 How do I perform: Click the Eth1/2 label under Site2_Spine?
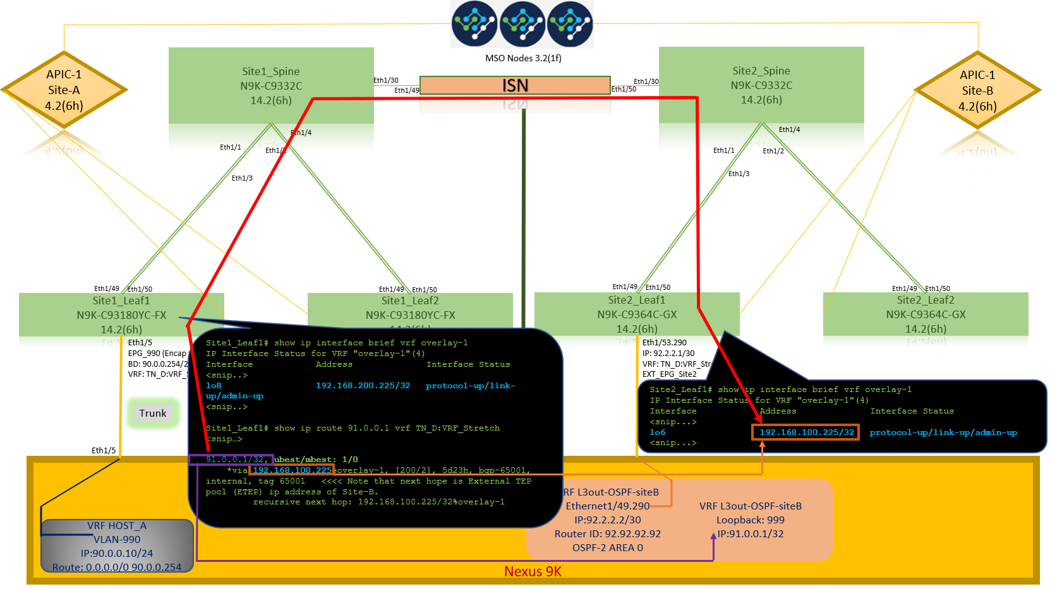coord(773,151)
